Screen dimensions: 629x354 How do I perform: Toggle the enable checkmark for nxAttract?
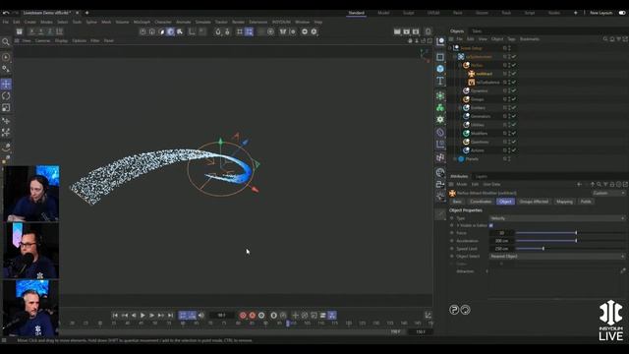514,74
